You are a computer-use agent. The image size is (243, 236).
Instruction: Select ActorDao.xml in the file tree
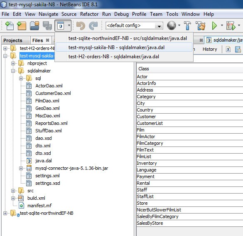coord(49,86)
